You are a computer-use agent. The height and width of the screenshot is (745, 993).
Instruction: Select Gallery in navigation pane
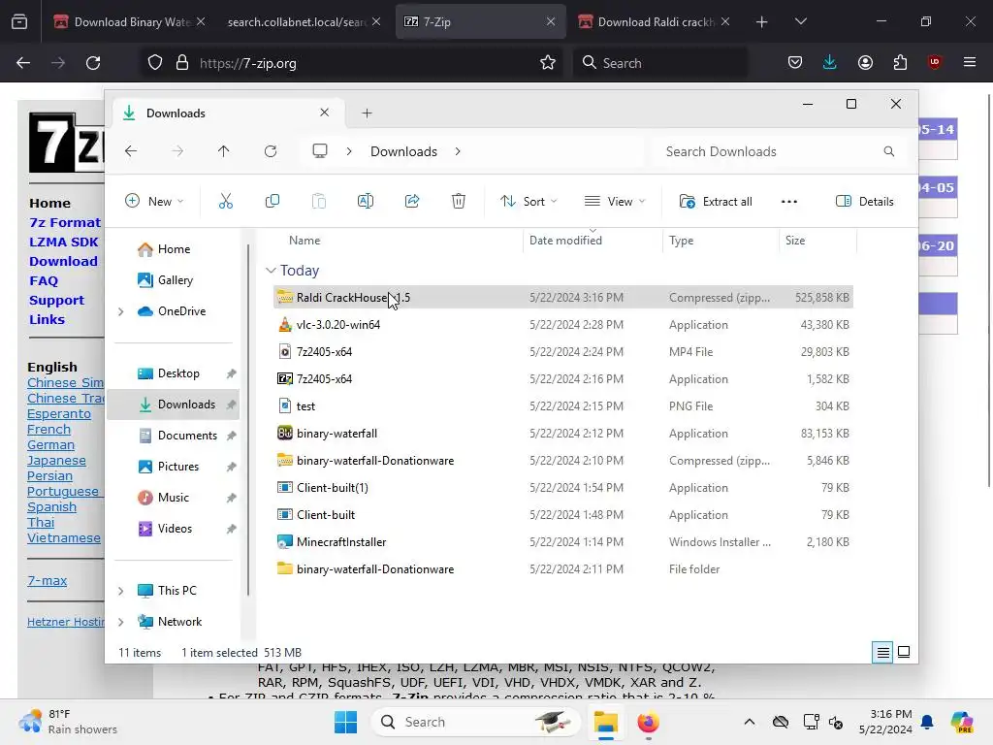pos(174,280)
